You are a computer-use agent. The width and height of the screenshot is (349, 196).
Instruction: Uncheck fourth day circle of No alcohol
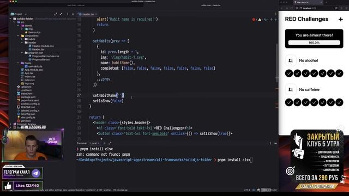[x=314, y=73]
